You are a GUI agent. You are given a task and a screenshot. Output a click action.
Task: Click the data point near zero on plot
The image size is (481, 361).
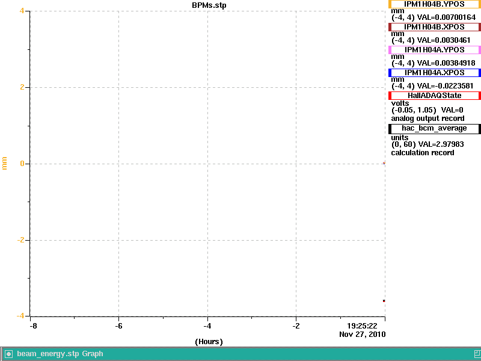384,163
